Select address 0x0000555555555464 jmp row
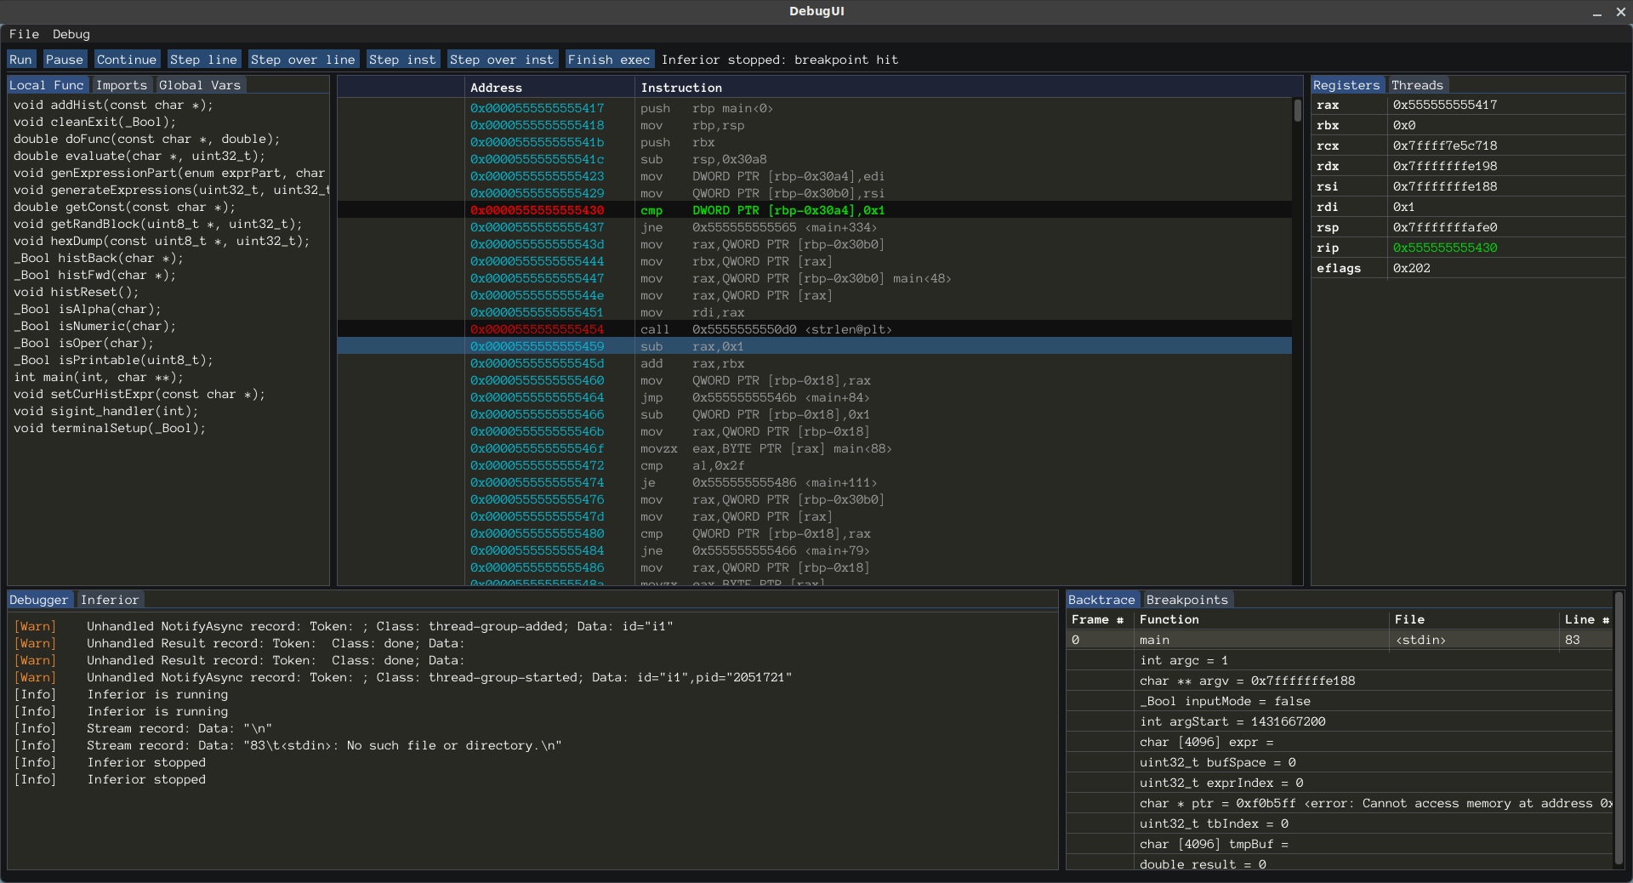The image size is (1633, 883). tap(814, 397)
